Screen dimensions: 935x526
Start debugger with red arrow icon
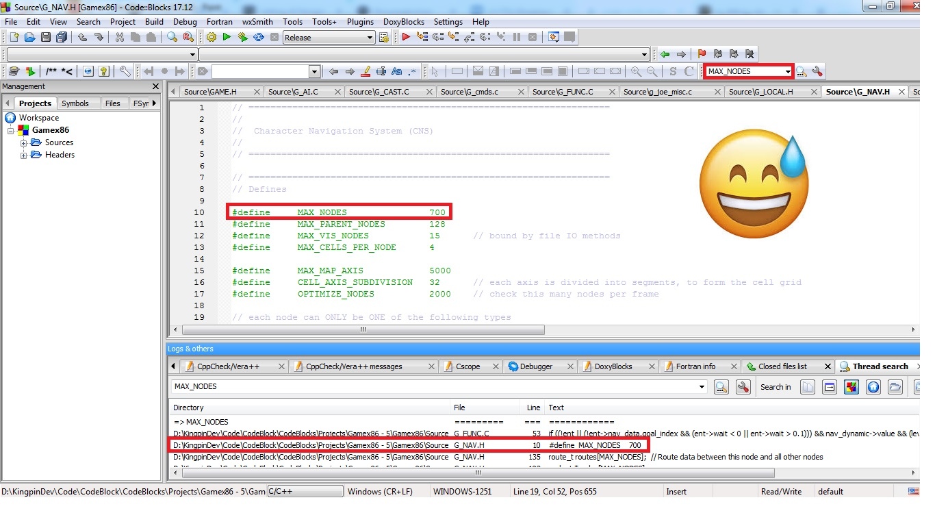[x=406, y=37]
